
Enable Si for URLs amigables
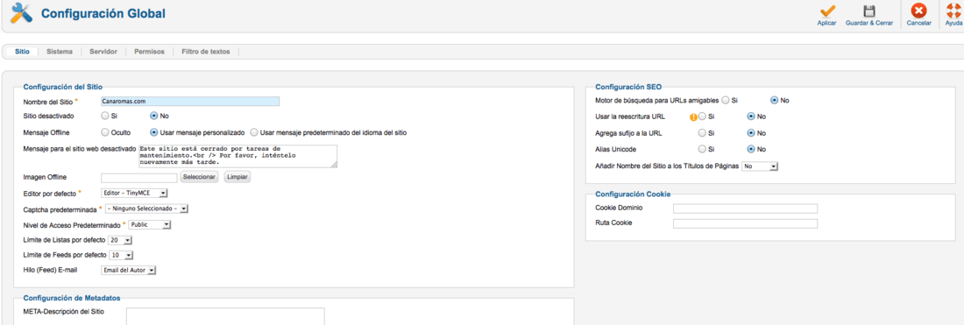click(x=727, y=100)
